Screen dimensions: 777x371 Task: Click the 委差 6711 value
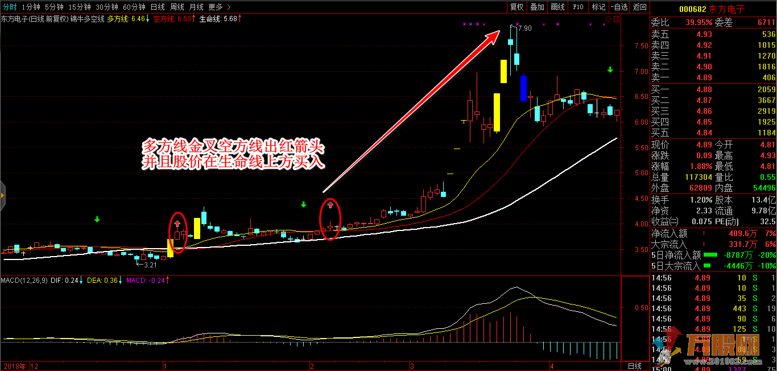[x=766, y=23]
